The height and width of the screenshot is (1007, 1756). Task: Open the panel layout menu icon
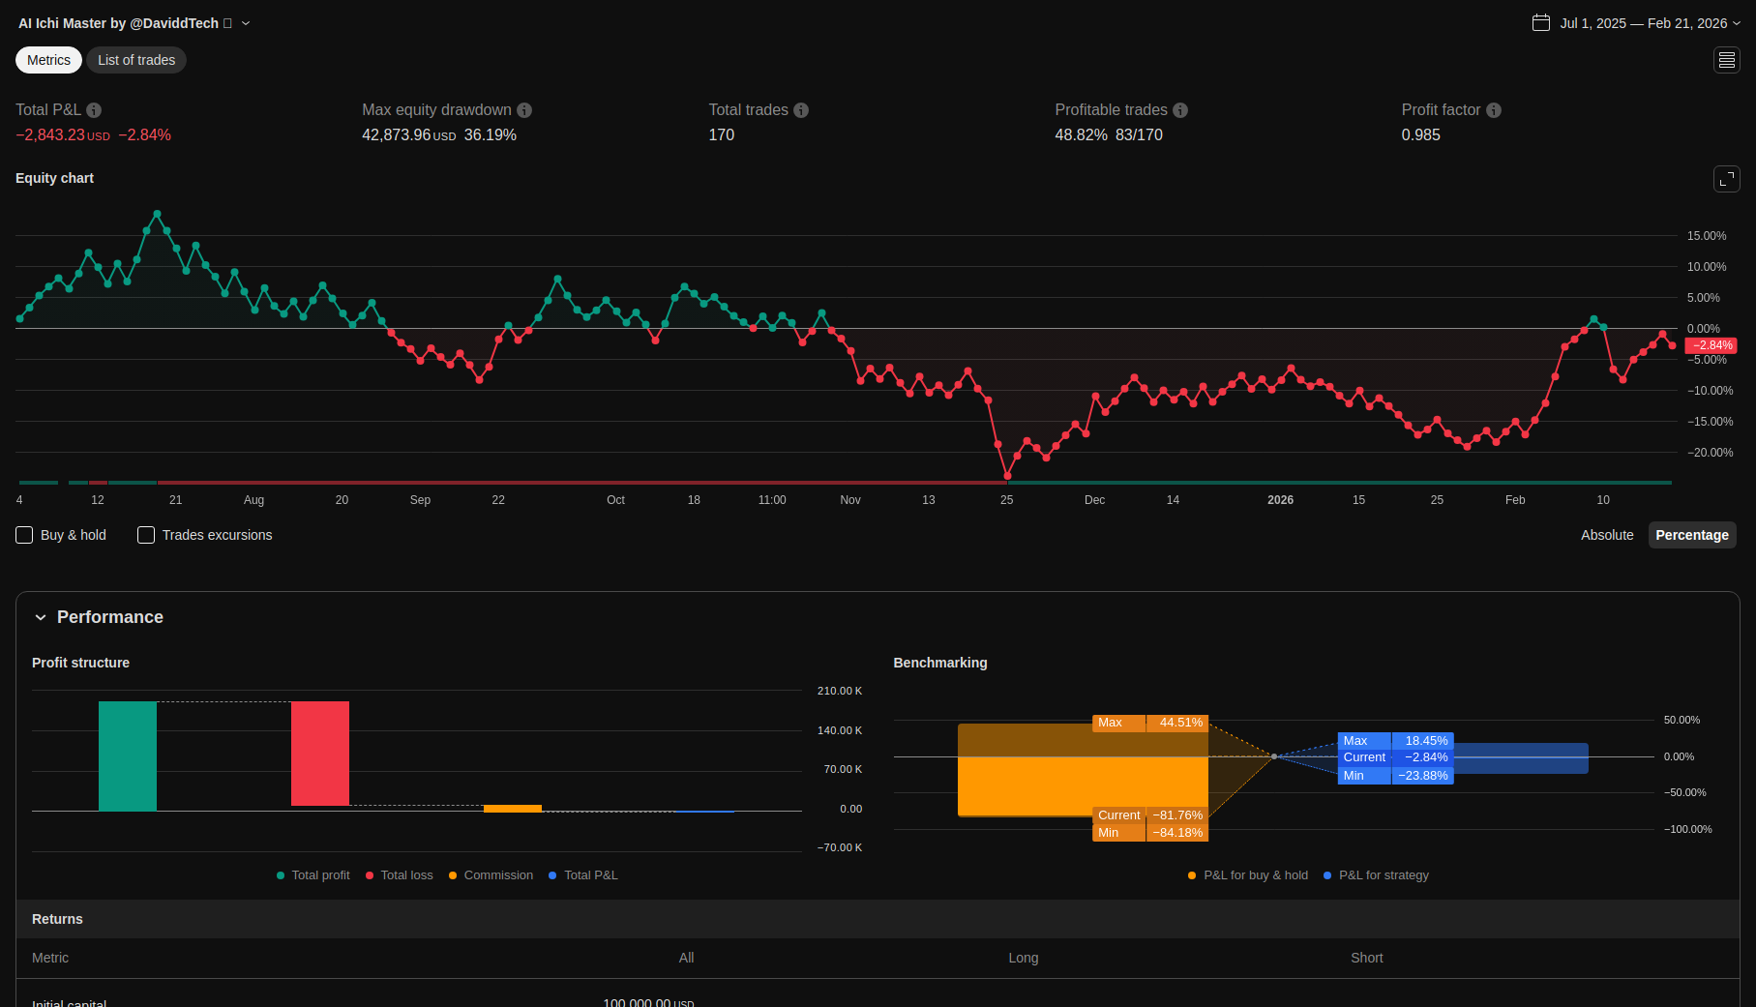coord(1726,60)
